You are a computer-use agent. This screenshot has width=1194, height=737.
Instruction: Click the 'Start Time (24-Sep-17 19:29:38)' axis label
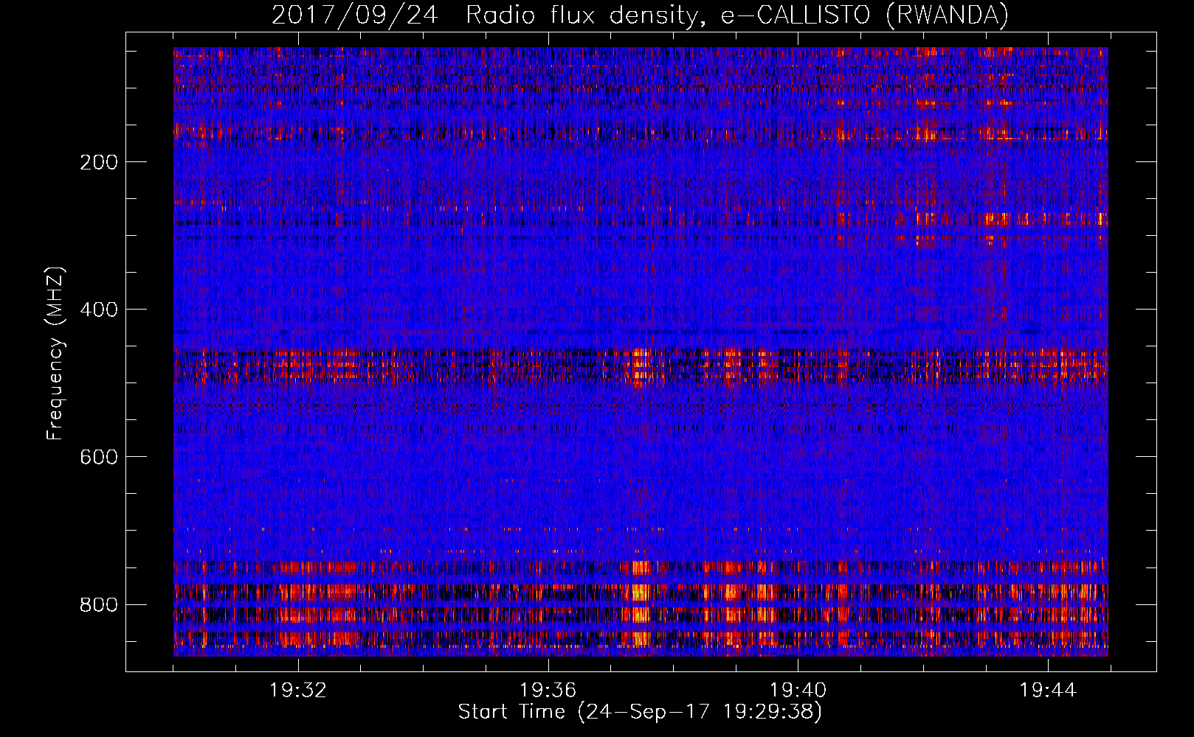[x=640, y=712]
